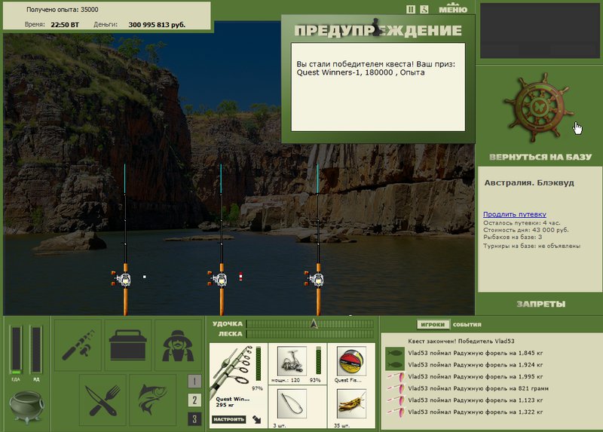Click the cooking cauldron icon
603x432 pixels.
pyautogui.click(x=26, y=406)
